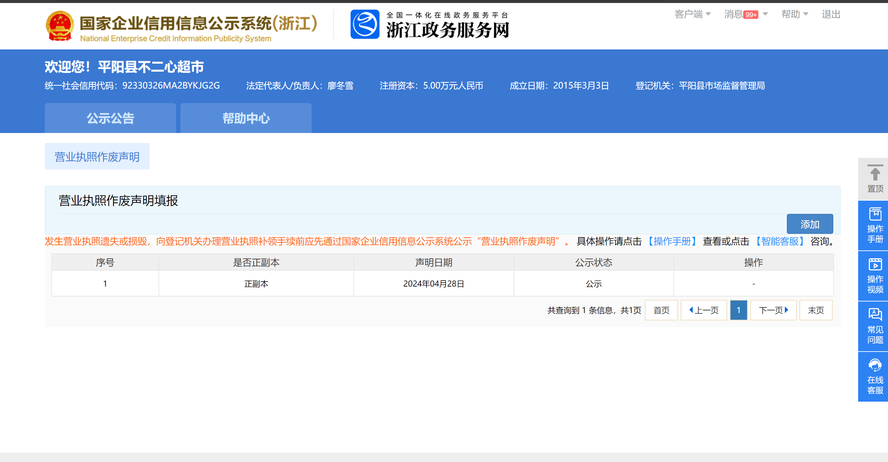Click the national emblem logo
The height and width of the screenshot is (462, 888).
pyautogui.click(x=60, y=26)
